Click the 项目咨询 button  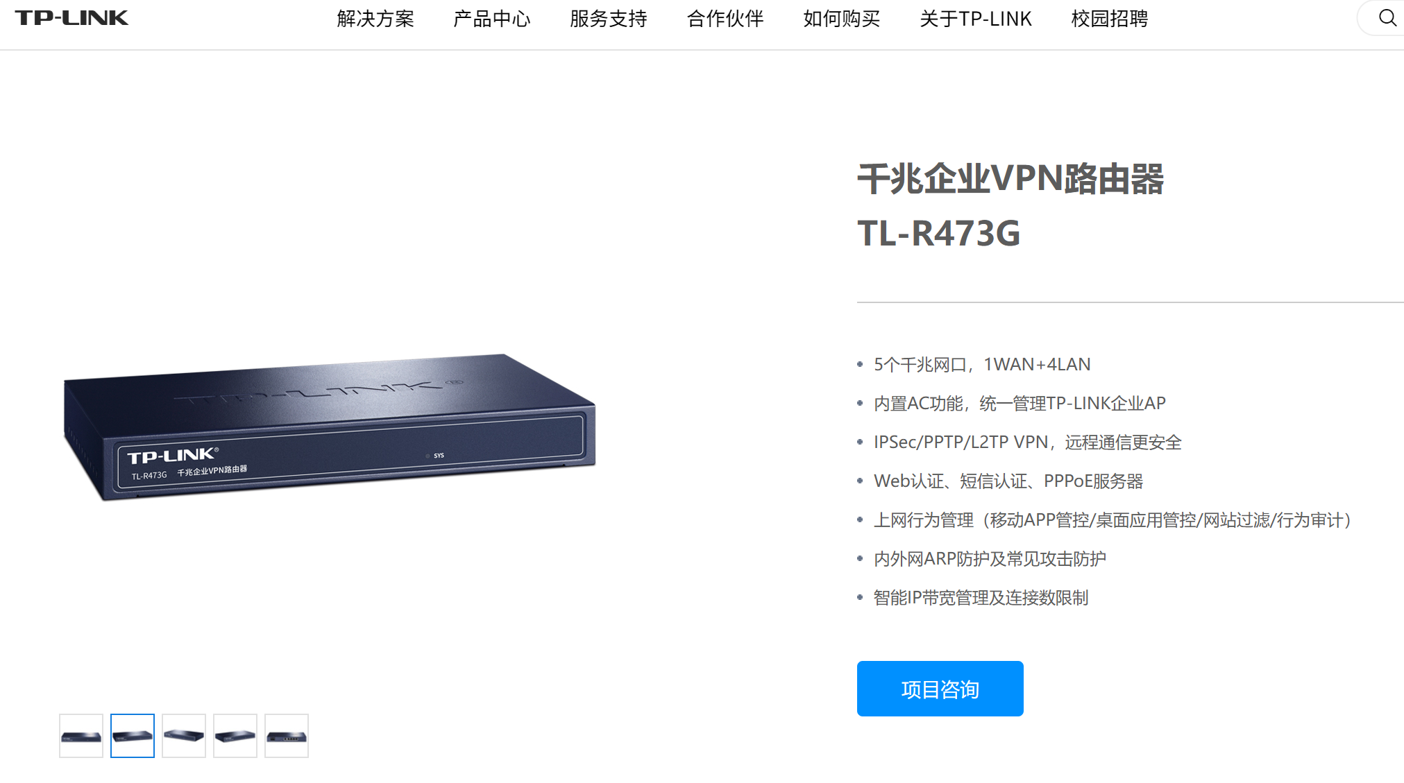(x=940, y=689)
